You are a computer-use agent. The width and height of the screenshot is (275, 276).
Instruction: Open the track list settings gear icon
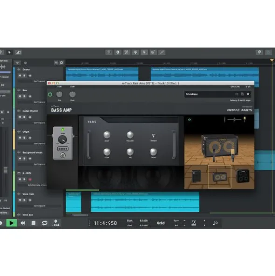pos(62,63)
